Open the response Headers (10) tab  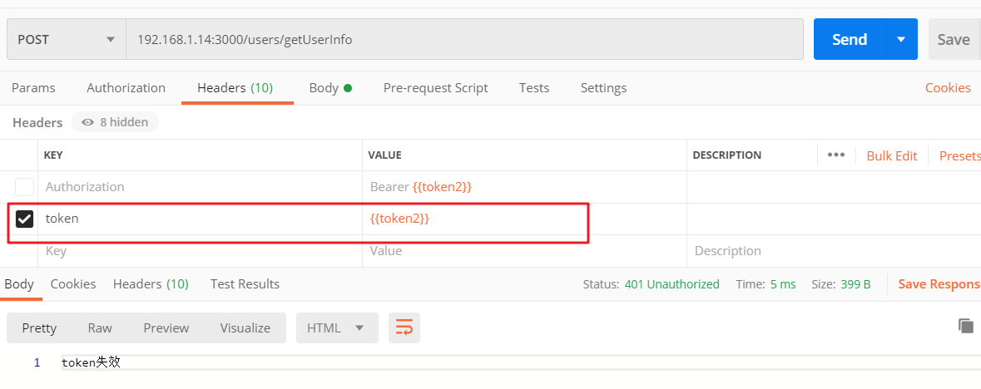pos(151,284)
